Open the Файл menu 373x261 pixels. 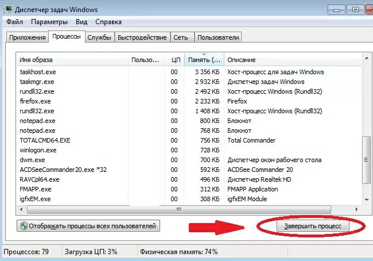click(15, 22)
